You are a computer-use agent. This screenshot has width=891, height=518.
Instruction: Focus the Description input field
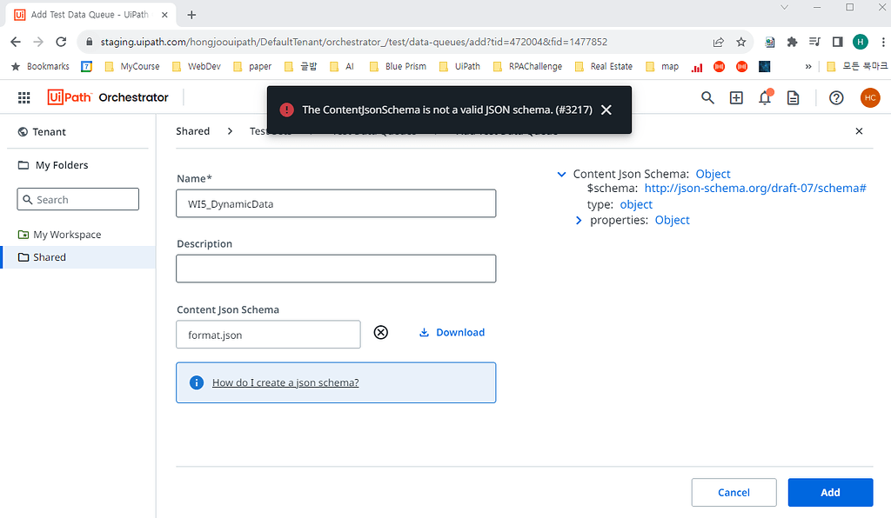(336, 269)
